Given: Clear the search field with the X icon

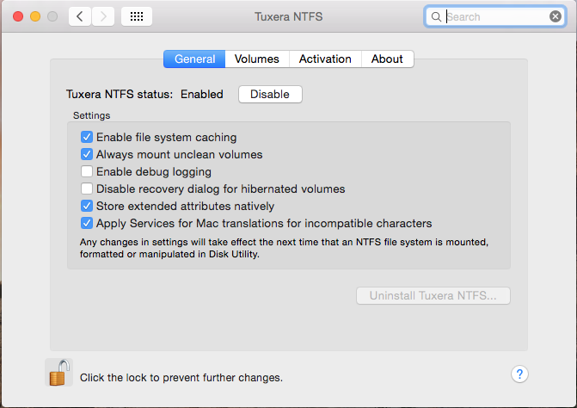Looking at the screenshot, I should [556, 16].
